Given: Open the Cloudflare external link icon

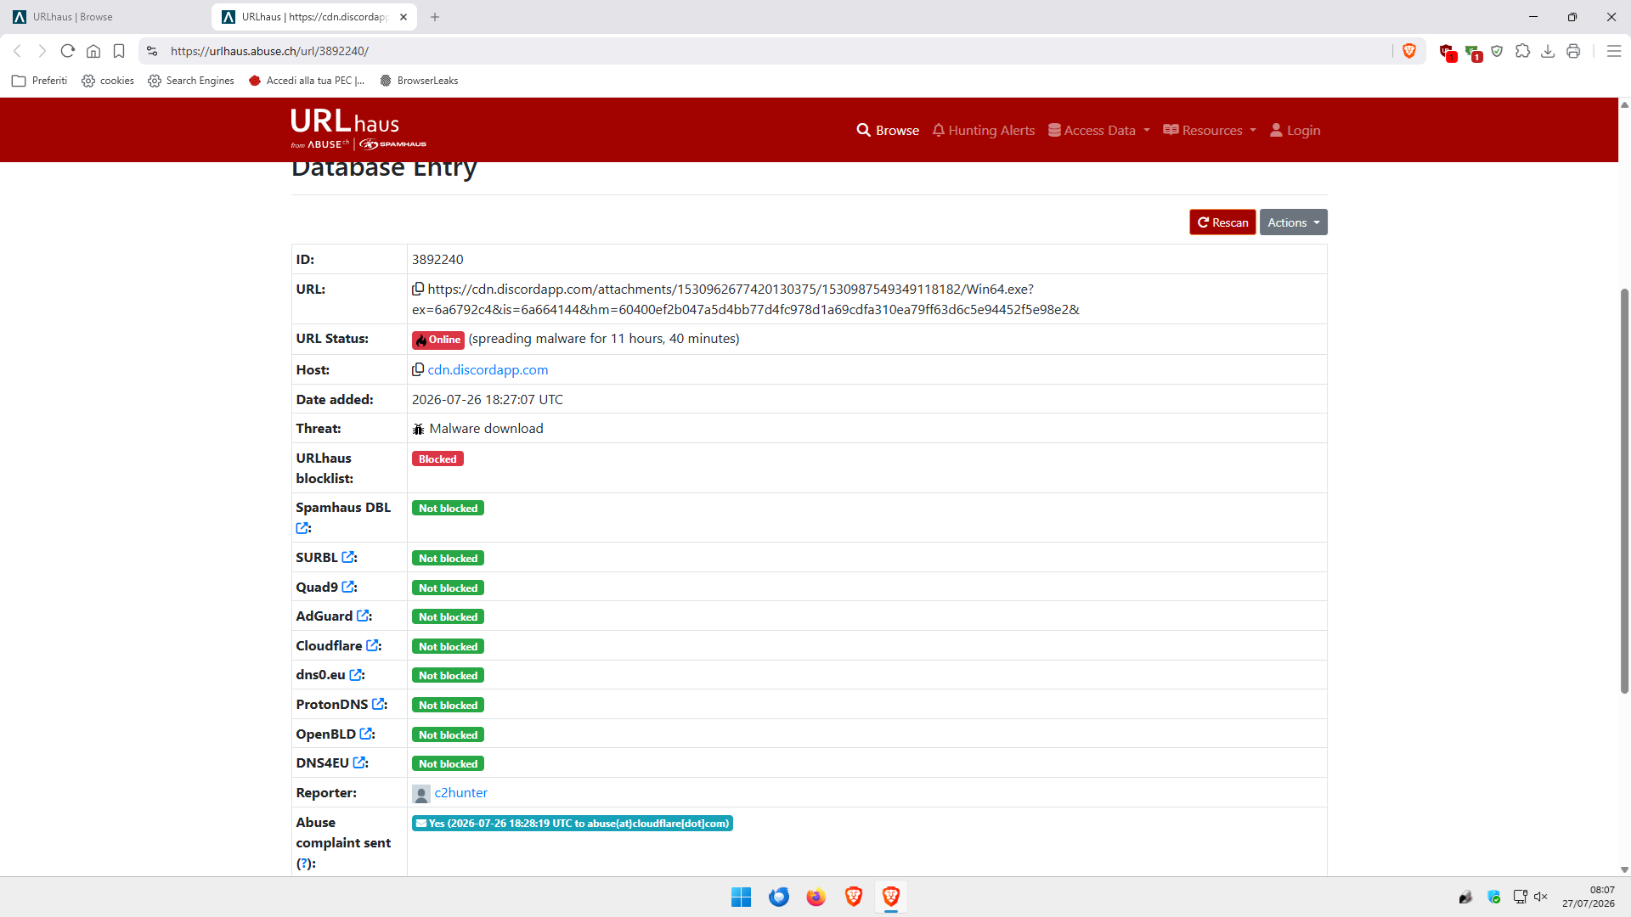Looking at the screenshot, I should tap(372, 645).
